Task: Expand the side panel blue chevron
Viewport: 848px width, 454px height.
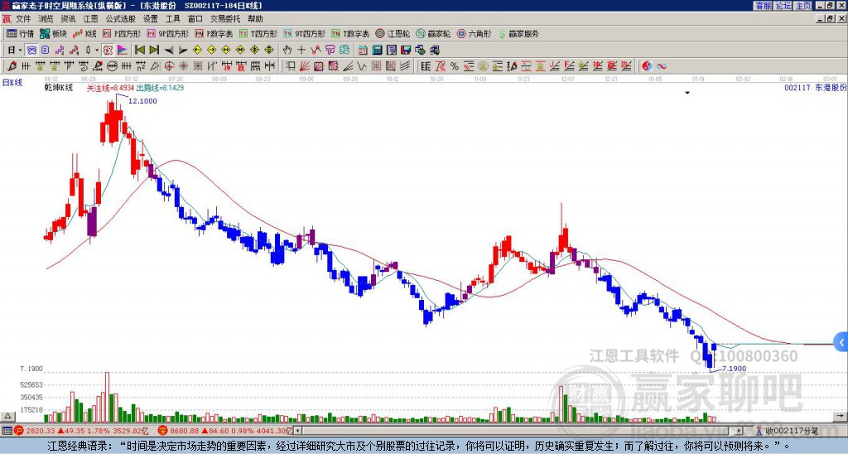Action: 841,342
